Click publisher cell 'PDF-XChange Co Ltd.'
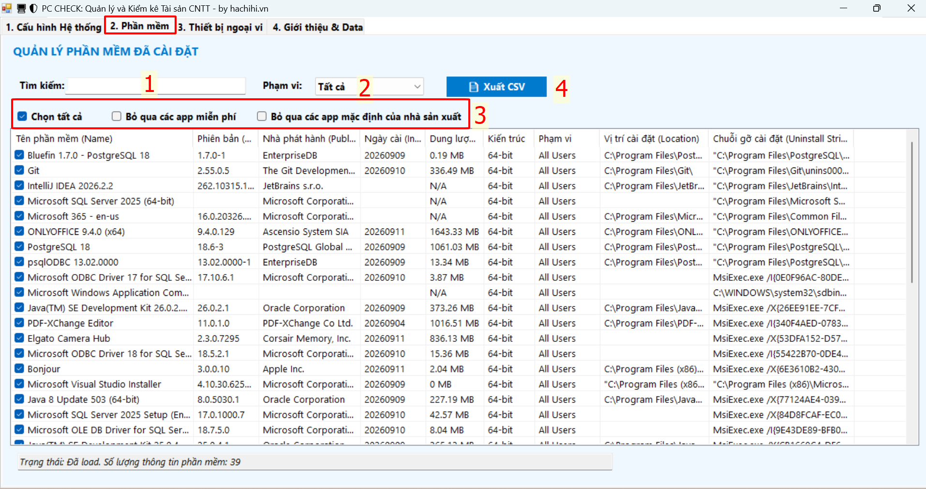The image size is (926, 489). (x=308, y=323)
